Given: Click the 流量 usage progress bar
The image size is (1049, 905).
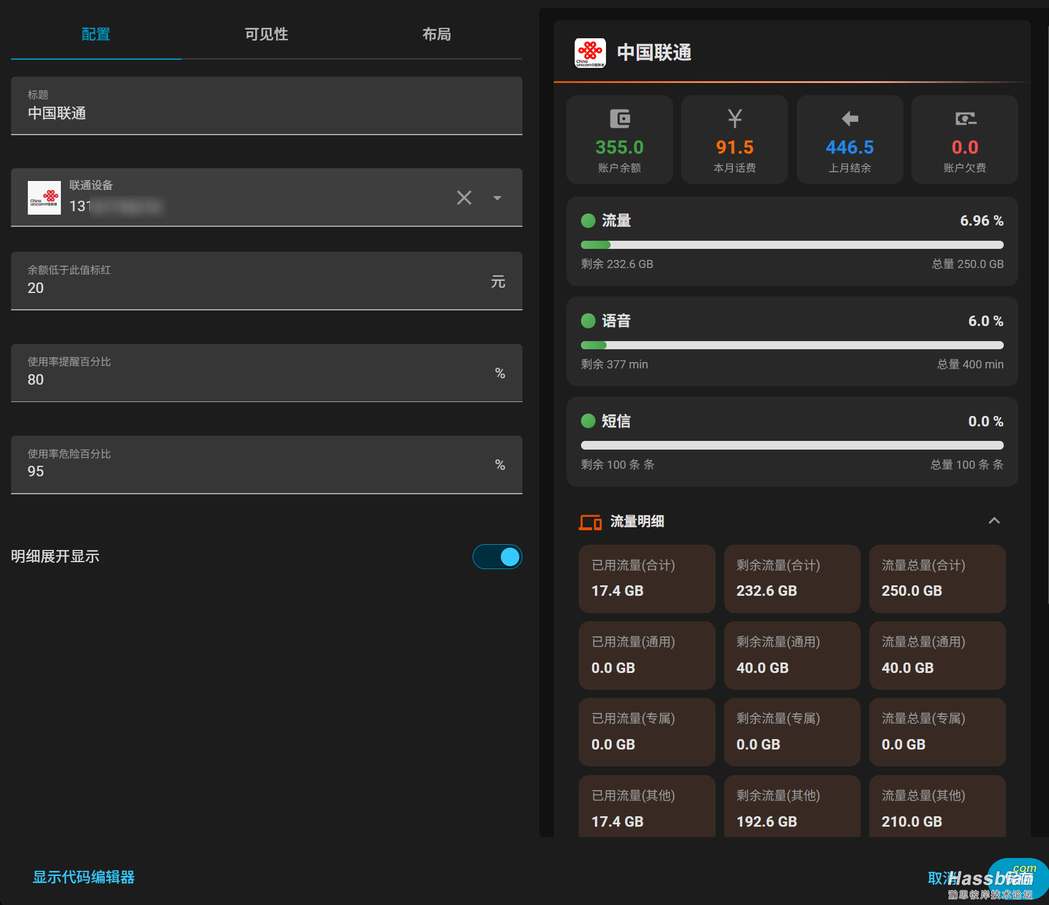Looking at the screenshot, I should pyautogui.click(x=792, y=245).
